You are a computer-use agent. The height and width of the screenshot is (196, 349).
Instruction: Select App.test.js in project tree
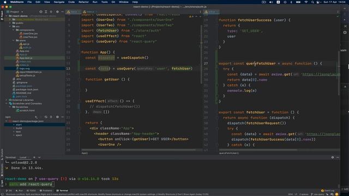click(x=24, y=58)
